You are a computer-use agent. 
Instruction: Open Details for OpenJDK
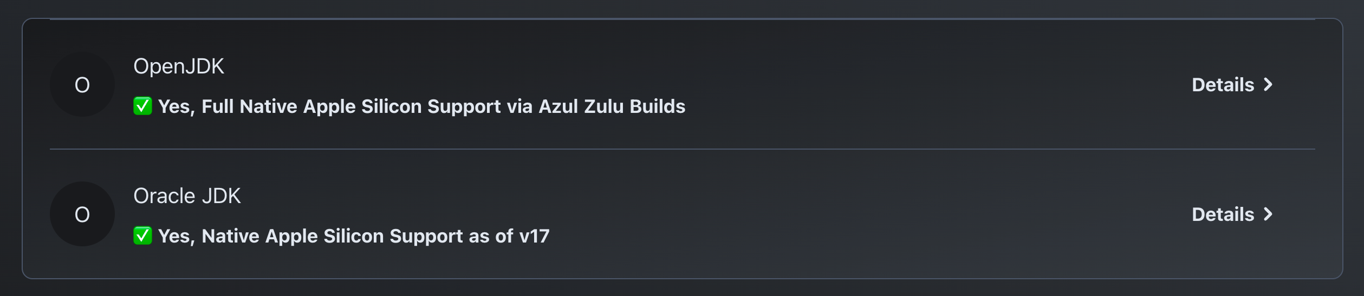[x=1223, y=85]
